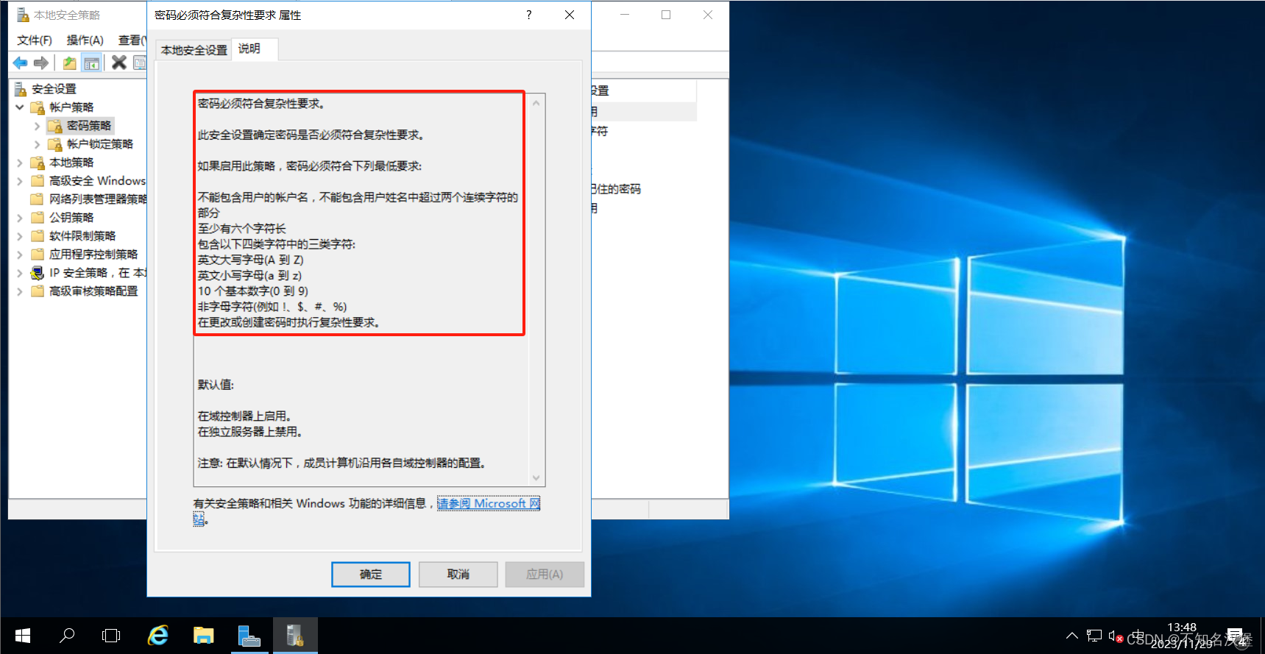Expand the 高级审核策略配置 tree node
1265x654 pixels.
point(20,291)
